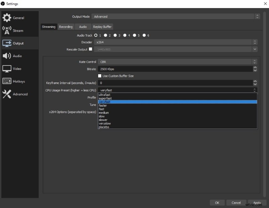Click the Cancel button

[236, 203]
